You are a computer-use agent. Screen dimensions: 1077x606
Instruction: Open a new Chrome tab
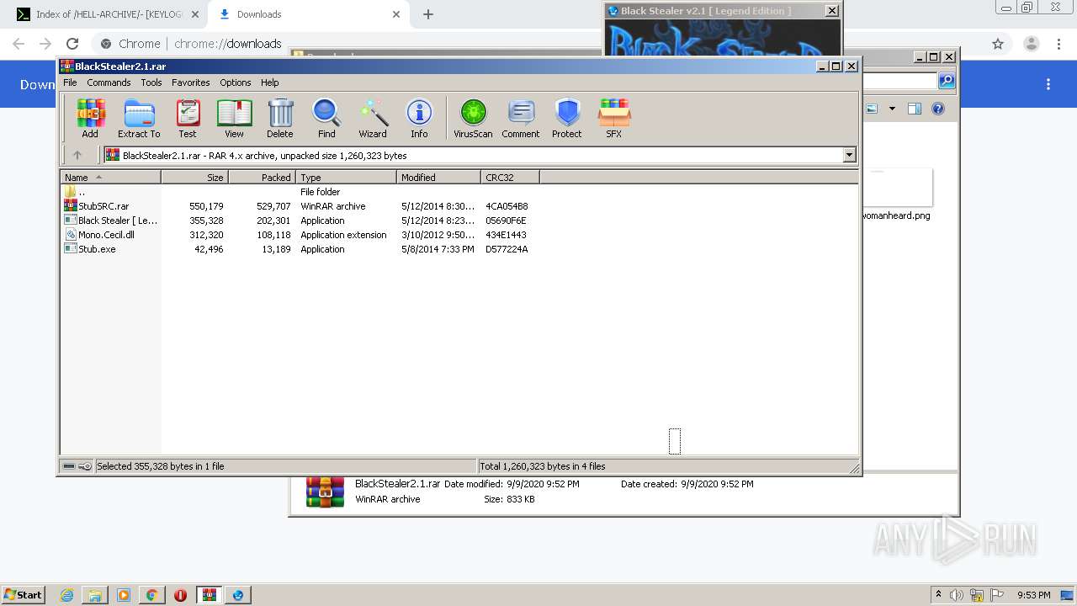pos(428,14)
